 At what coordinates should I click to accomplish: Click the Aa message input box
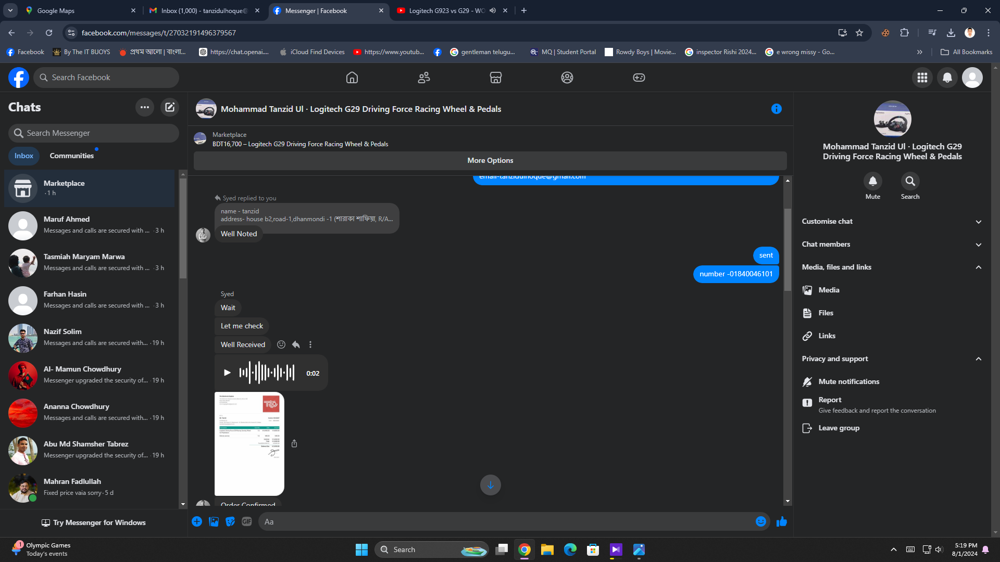pos(505,521)
